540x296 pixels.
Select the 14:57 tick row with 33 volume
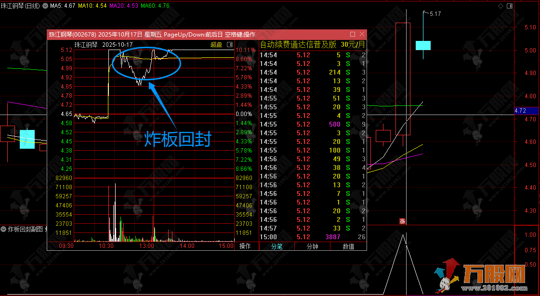click(x=312, y=228)
